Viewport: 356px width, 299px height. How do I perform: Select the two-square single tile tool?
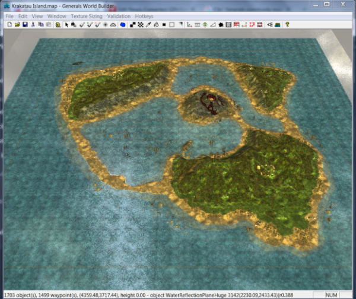coord(133,24)
